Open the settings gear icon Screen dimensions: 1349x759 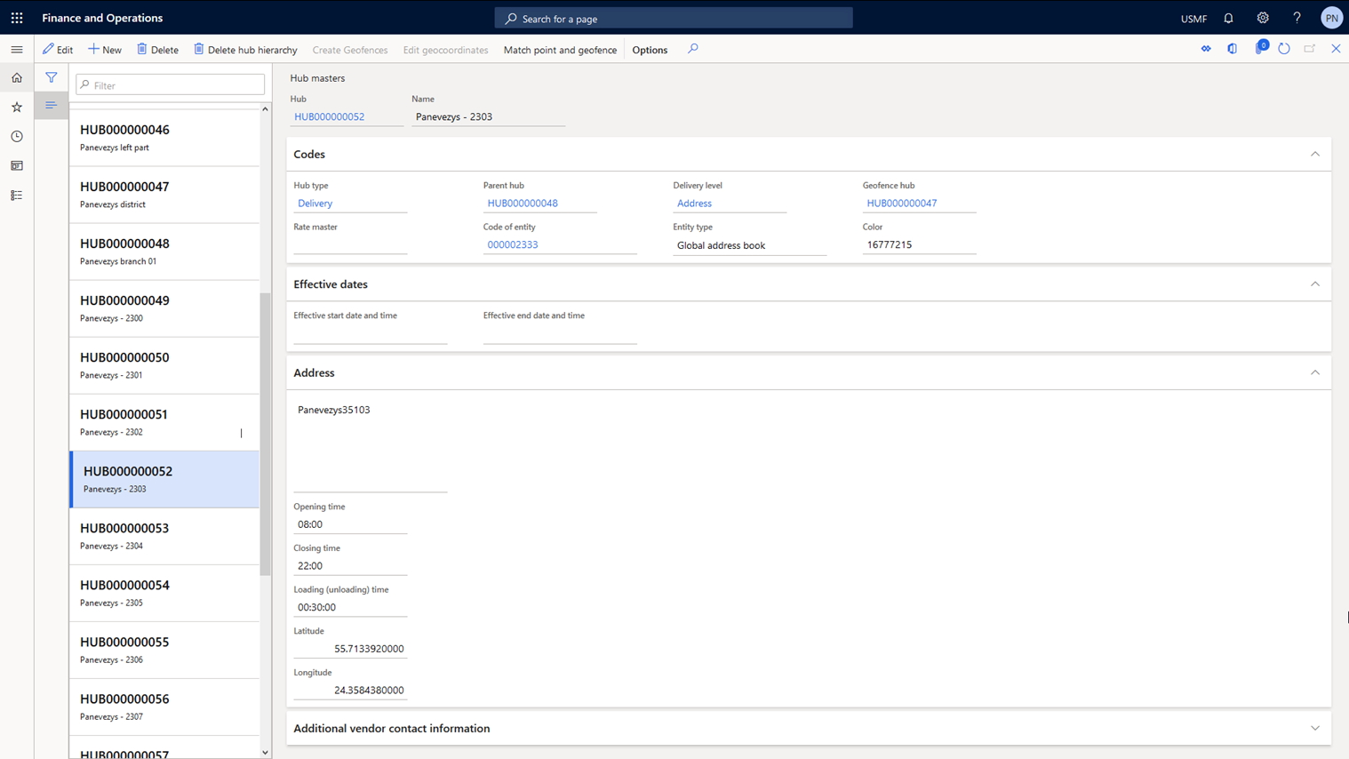[1262, 18]
